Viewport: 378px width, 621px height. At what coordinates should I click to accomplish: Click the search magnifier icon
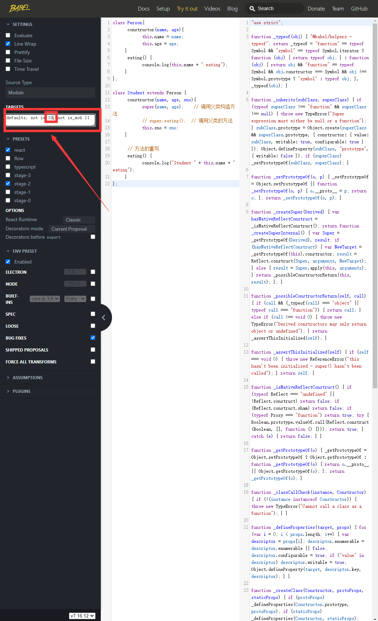[x=252, y=8]
